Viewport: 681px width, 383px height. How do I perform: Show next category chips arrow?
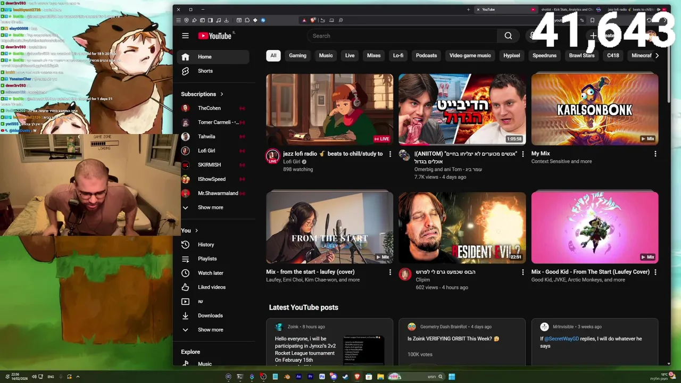tap(657, 55)
